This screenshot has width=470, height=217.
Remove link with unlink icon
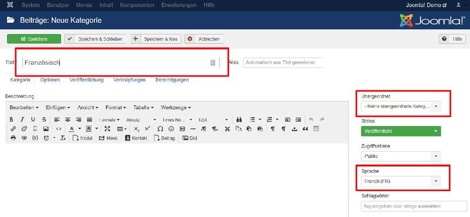coord(24,129)
